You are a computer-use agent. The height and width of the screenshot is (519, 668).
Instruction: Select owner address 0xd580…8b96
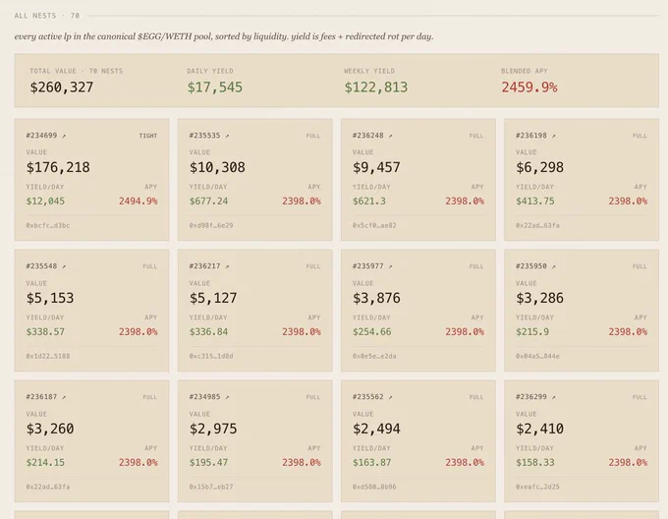click(x=374, y=487)
